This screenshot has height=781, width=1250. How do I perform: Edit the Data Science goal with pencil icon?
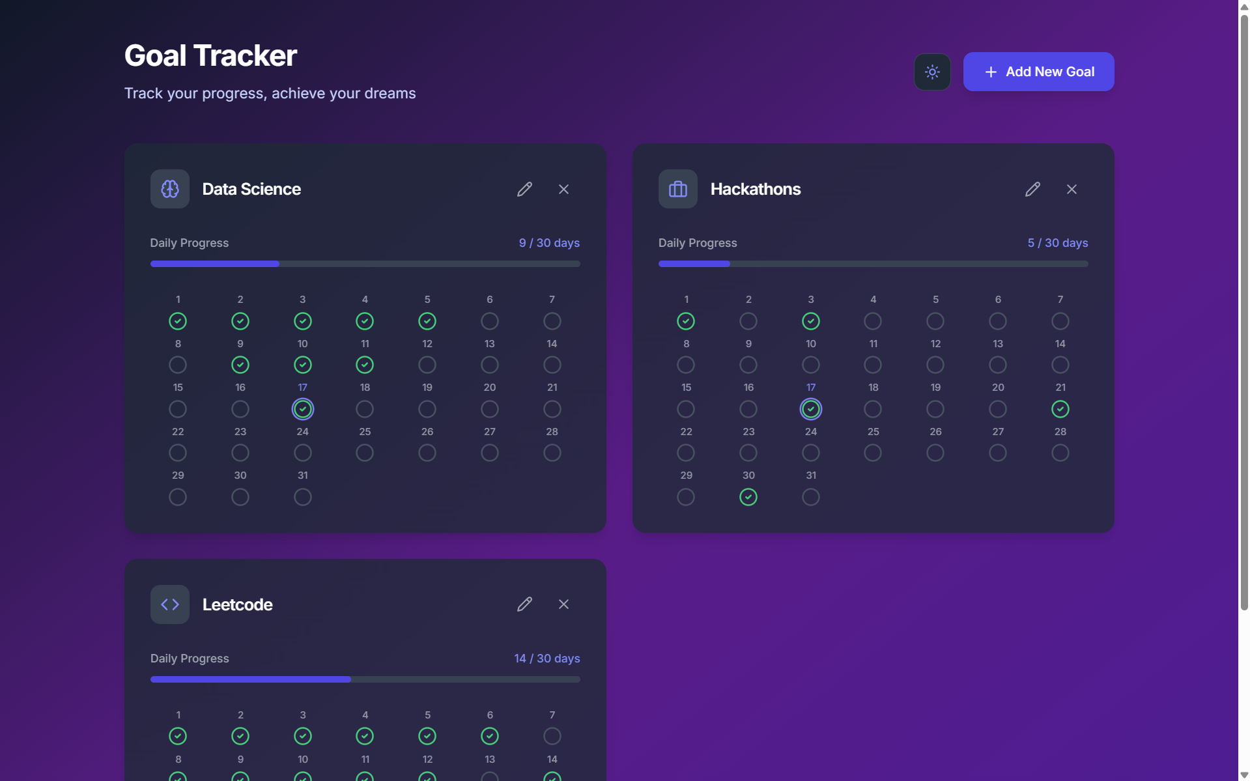click(x=524, y=189)
